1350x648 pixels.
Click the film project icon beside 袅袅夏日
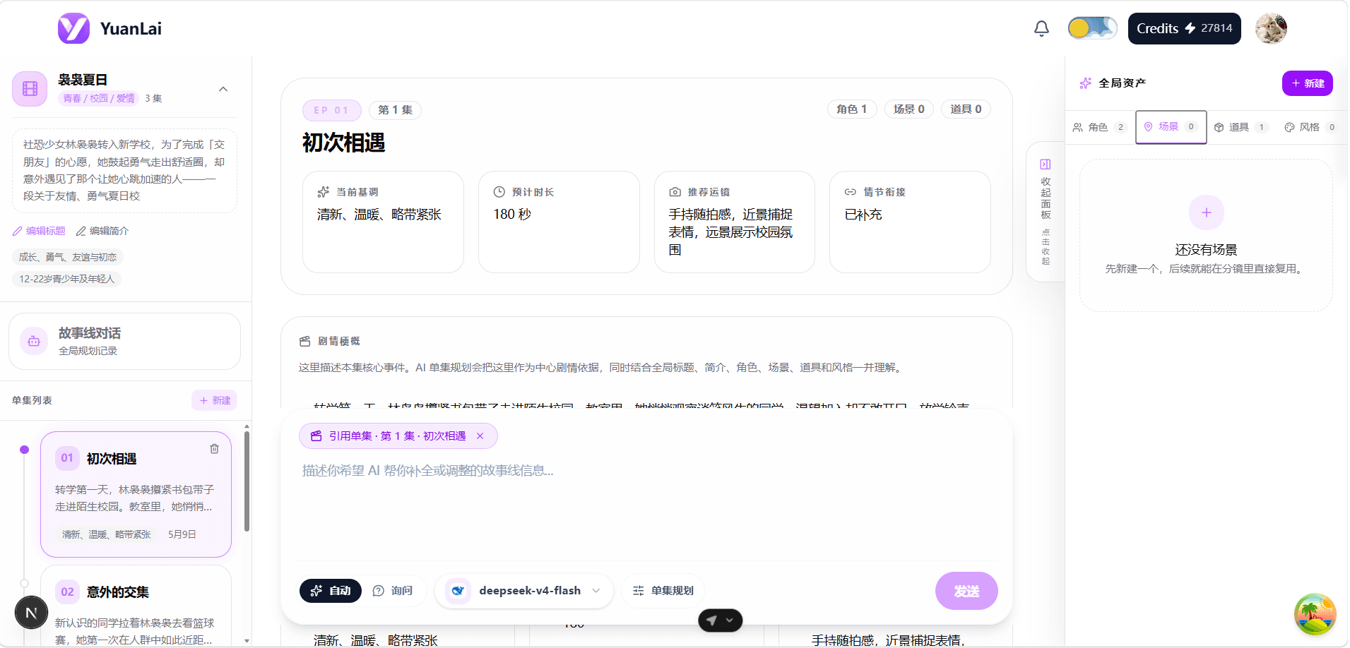[x=30, y=89]
